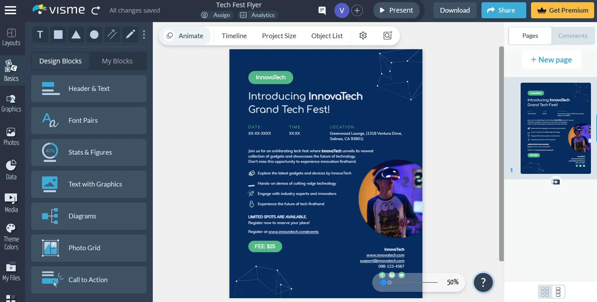Open project Analytics

tap(258, 15)
